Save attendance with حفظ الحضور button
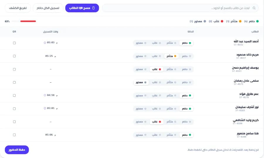Viewport: 264px width, 158px height. pyautogui.click(x=17, y=150)
